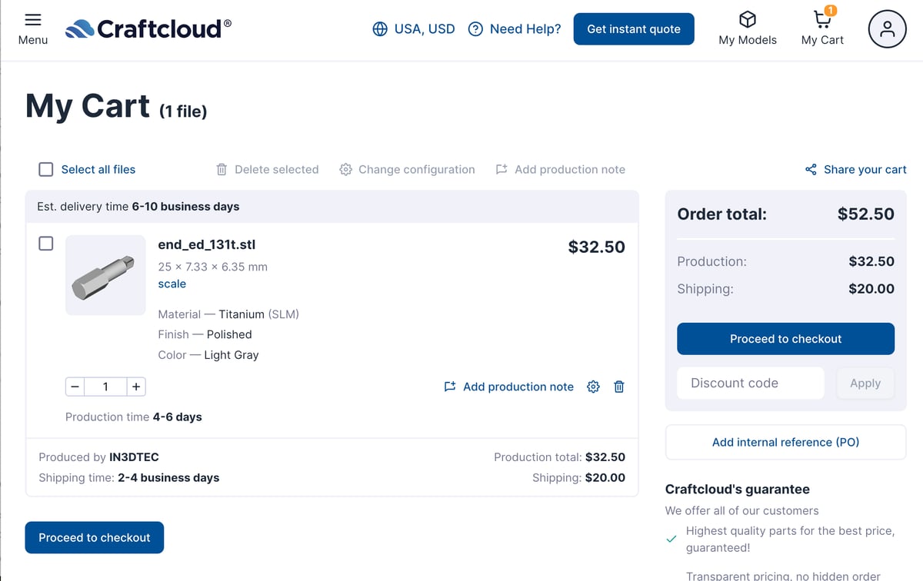Image resolution: width=923 pixels, height=581 pixels.
Task: Check the Select all files checkbox
Action: click(46, 169)
